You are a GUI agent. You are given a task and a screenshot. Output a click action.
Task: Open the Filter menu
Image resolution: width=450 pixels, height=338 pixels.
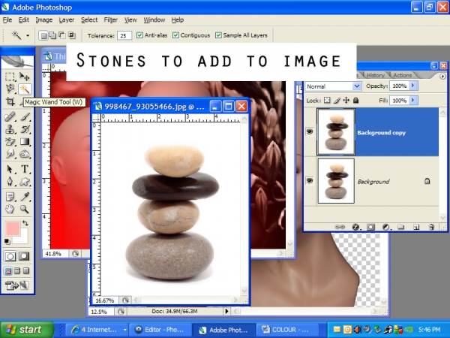coord(111,20)
